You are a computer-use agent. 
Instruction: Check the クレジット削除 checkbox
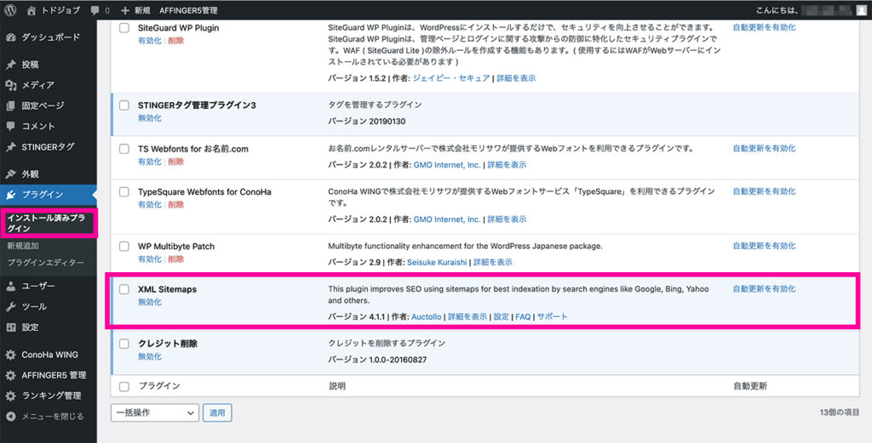click(x=124, y=344)
